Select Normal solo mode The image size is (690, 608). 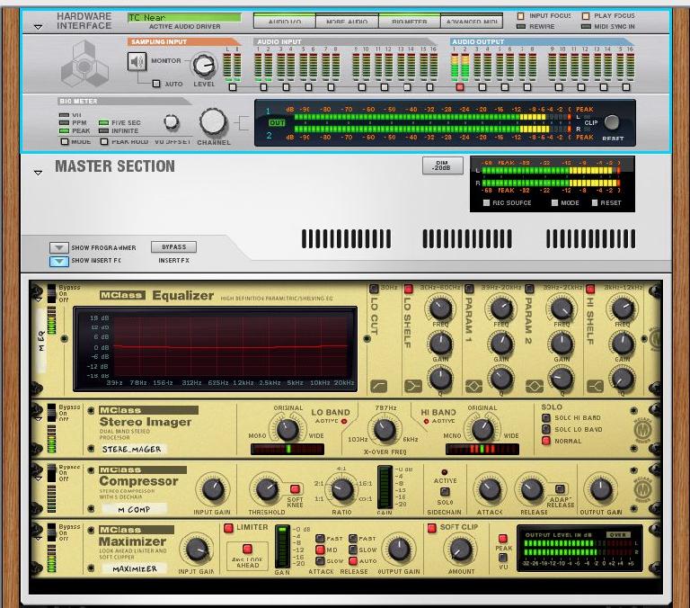546,441
